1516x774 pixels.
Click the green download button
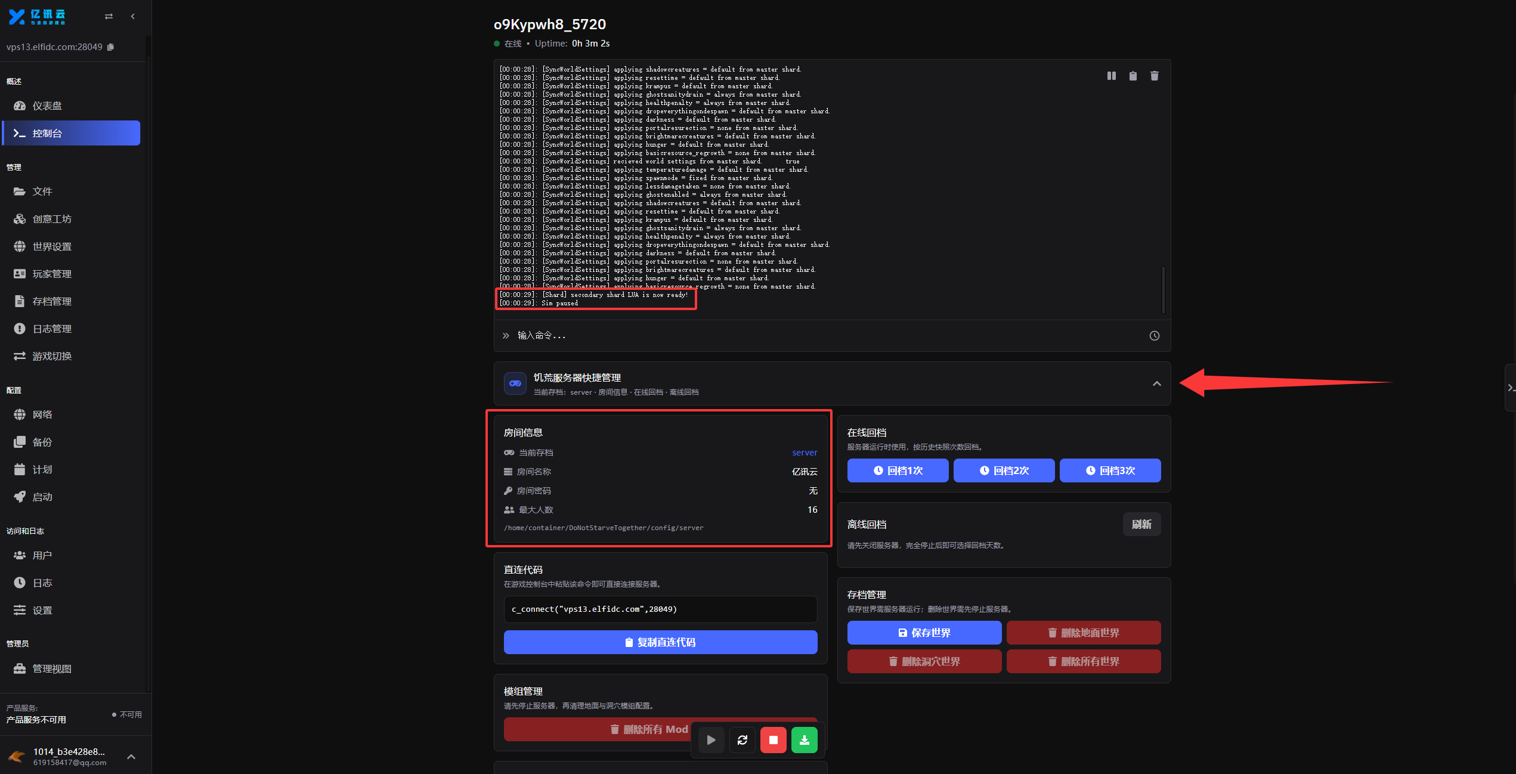coord(804,740)
